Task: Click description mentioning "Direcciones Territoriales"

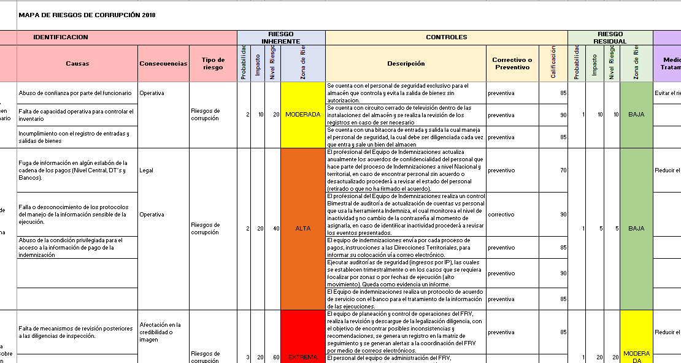Action: point(406,248)
